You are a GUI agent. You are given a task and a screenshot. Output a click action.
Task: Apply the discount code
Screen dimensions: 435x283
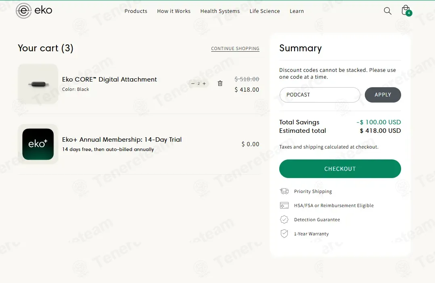click(383, 95)
